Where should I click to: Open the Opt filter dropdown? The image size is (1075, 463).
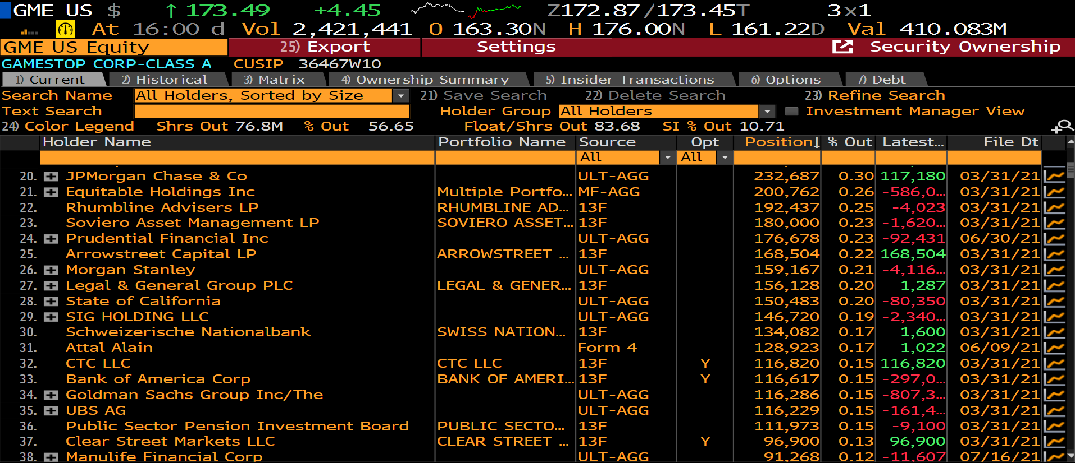725,158
